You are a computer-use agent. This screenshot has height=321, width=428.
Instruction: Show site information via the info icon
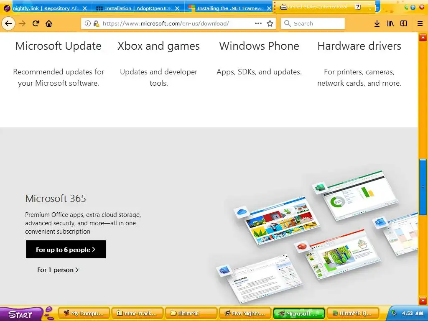88,23
